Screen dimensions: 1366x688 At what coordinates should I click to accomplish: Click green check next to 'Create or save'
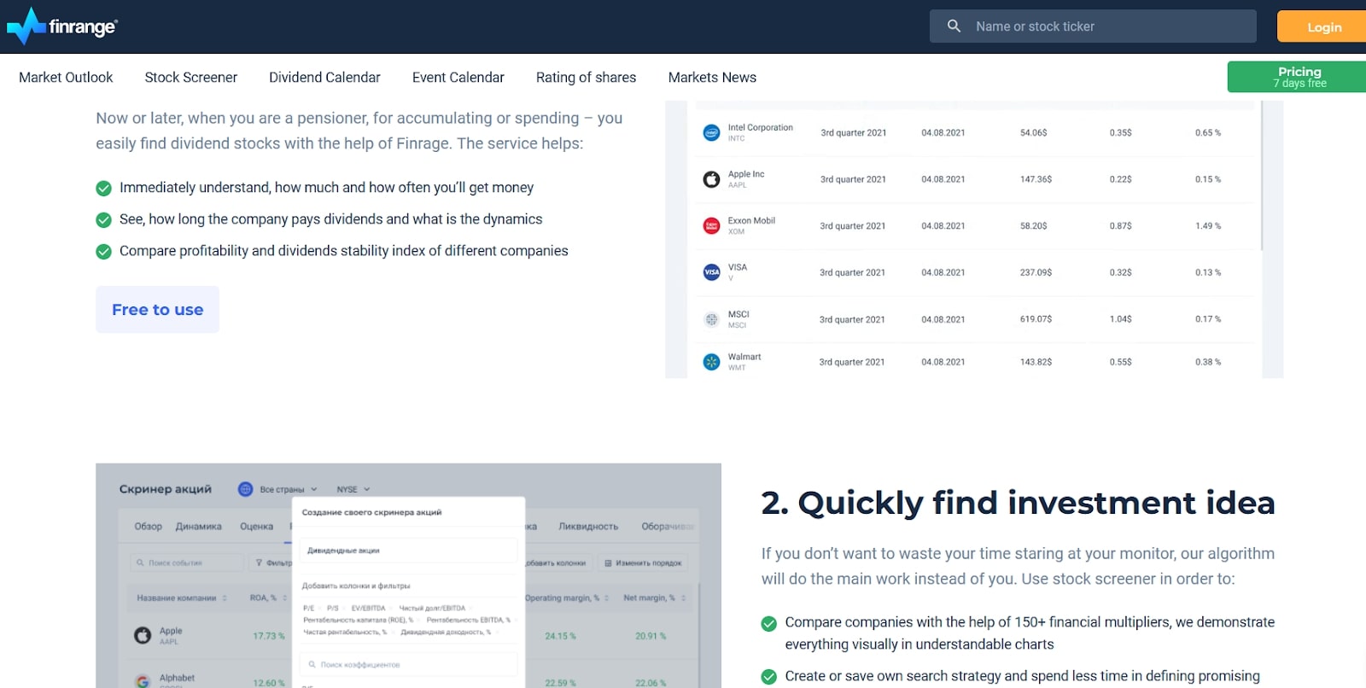click(x=769, y=677)
